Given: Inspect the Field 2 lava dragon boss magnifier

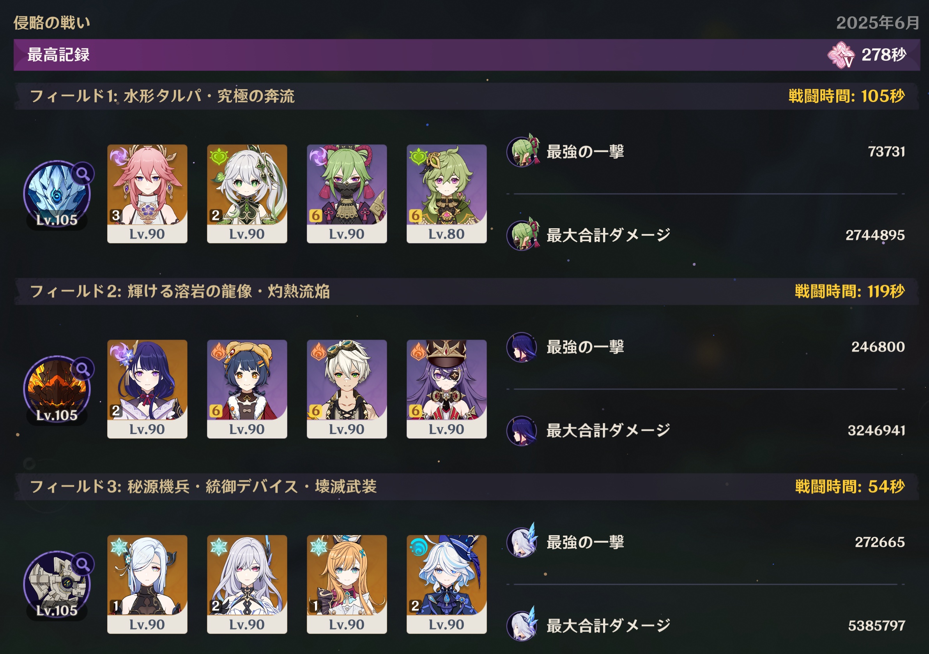Looking at the screenshot, I should pyautogui.click(x=83, y=369).
